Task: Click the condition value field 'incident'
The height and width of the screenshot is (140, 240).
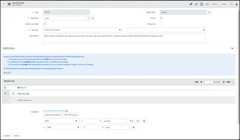Action: click(x=115, y=121)
